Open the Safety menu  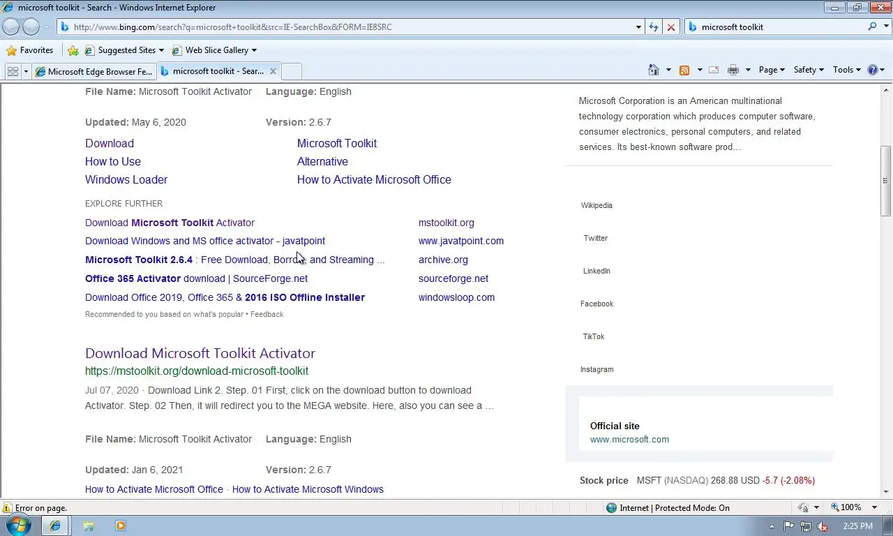(809, 70)
